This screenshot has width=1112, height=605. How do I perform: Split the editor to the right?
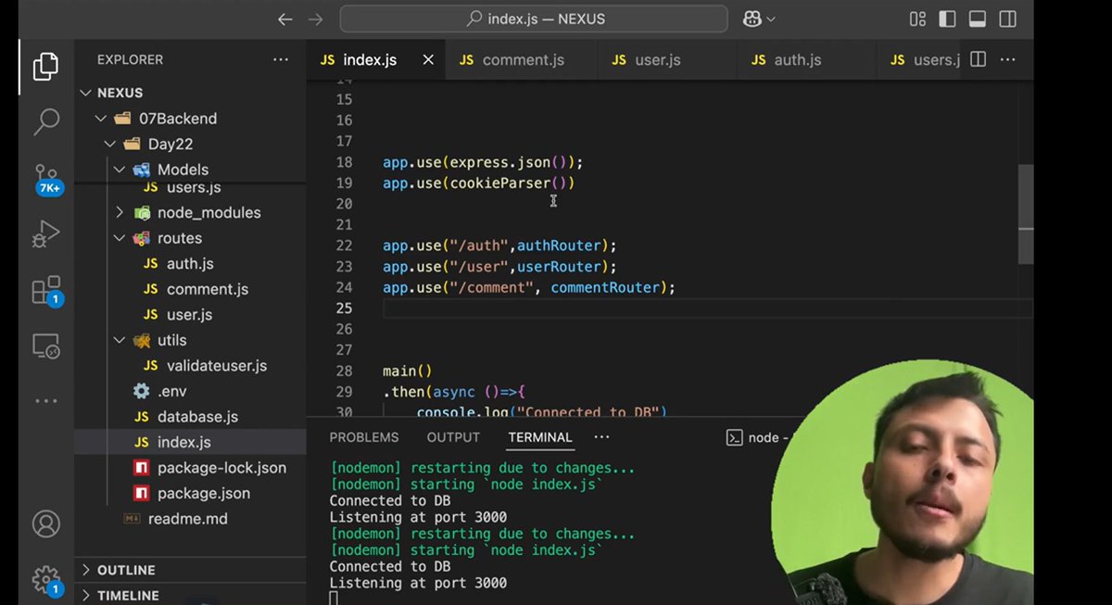pyautogui.click(x=978, y=59)
